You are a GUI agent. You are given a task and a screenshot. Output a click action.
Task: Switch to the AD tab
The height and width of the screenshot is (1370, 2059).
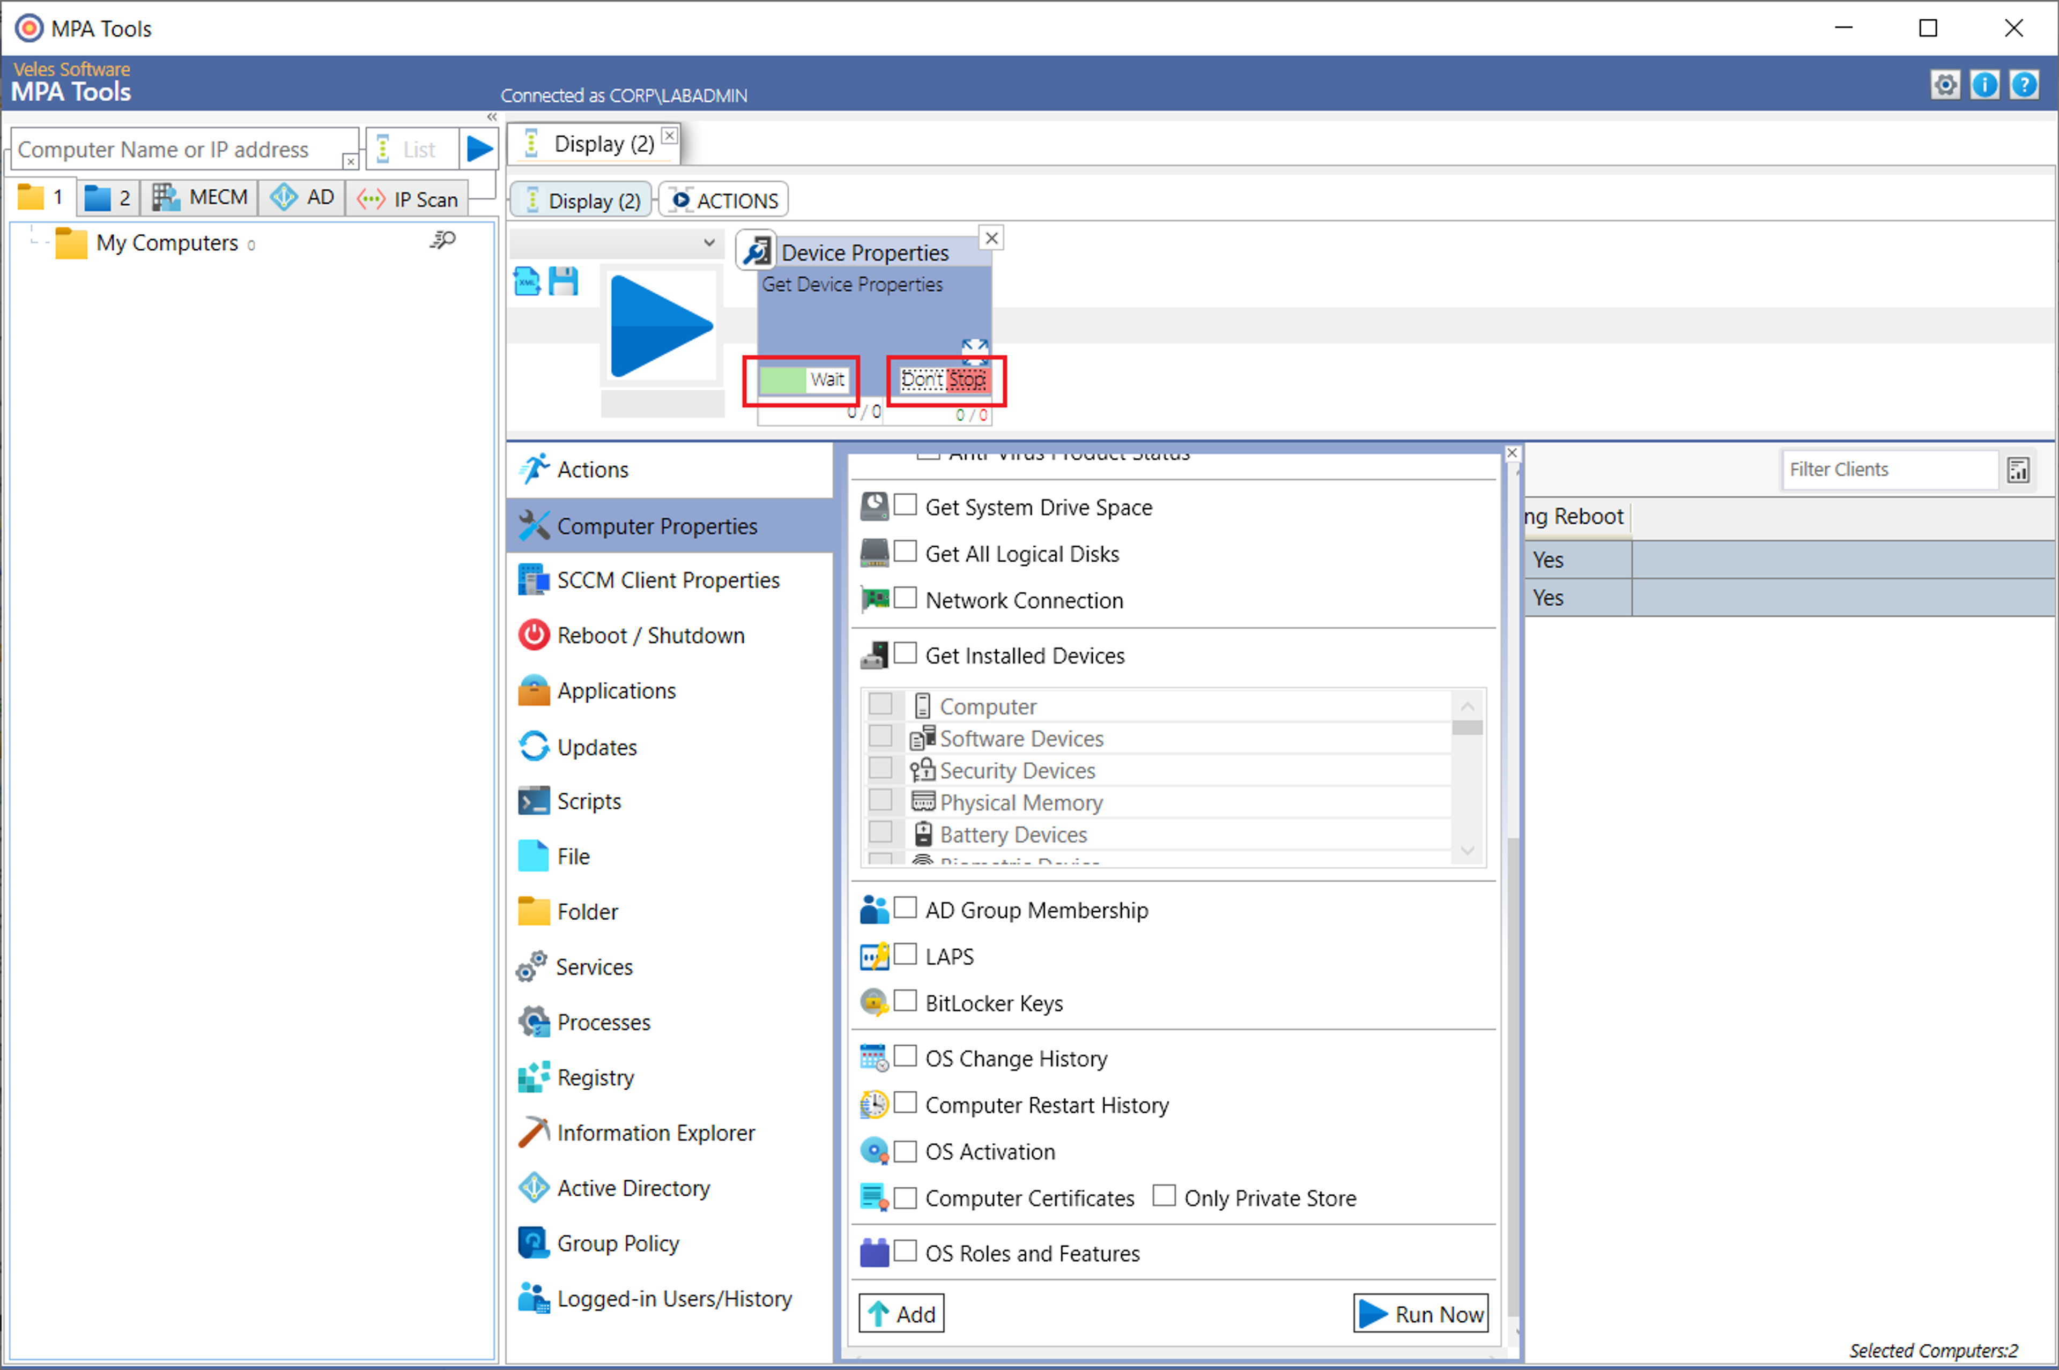click(x=302, y=197)
